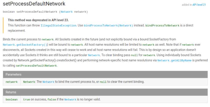Open the API level 21 link

pyautogui.click(x=200, y=5)
